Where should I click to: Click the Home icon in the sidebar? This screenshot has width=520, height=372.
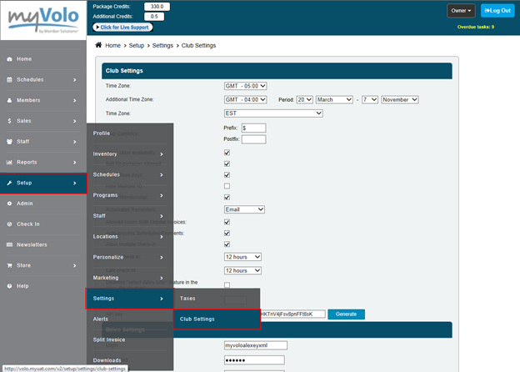point(8,59)
